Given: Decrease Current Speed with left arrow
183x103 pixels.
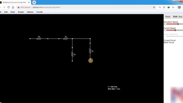Looking at the screenshot, I should pyautogui.click(x=165, y=30).
